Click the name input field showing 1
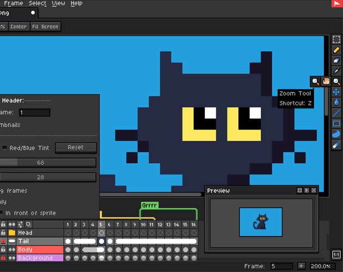The width and height of the screenshot is (343, 272). (x=34, y=113)
